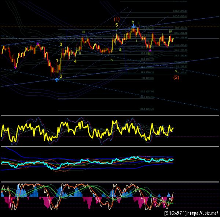Click the blue down arrow at wave b

(x=133, y=26)
